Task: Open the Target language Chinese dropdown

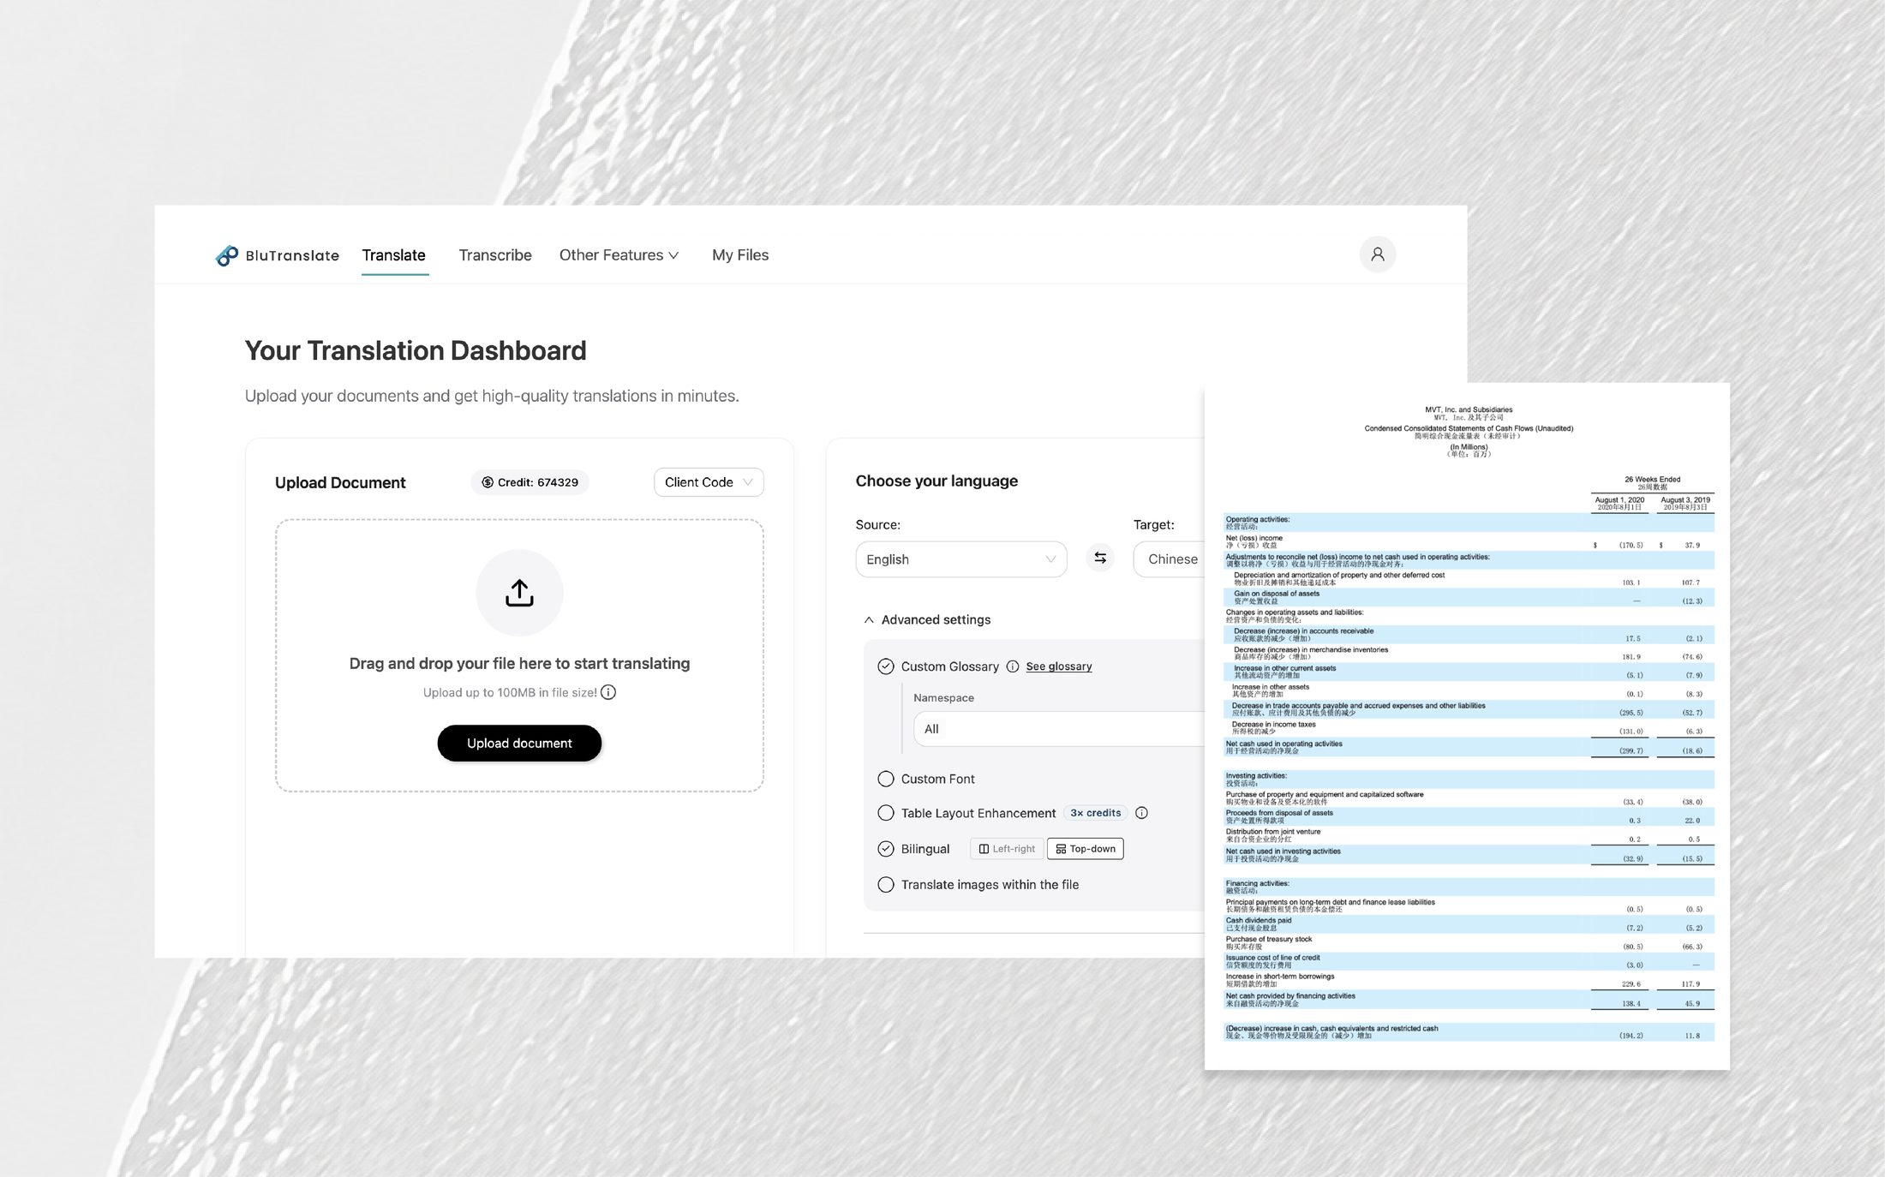Action: pos(1170,559)
